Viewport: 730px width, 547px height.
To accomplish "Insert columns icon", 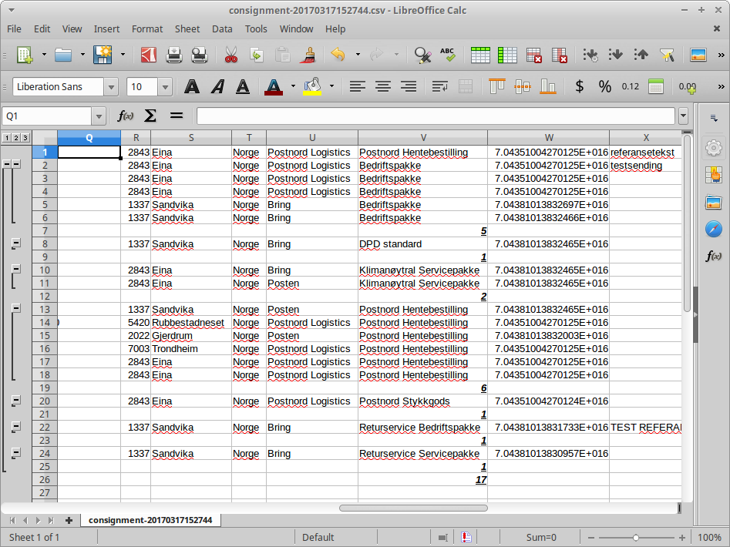I will (507, 55).
